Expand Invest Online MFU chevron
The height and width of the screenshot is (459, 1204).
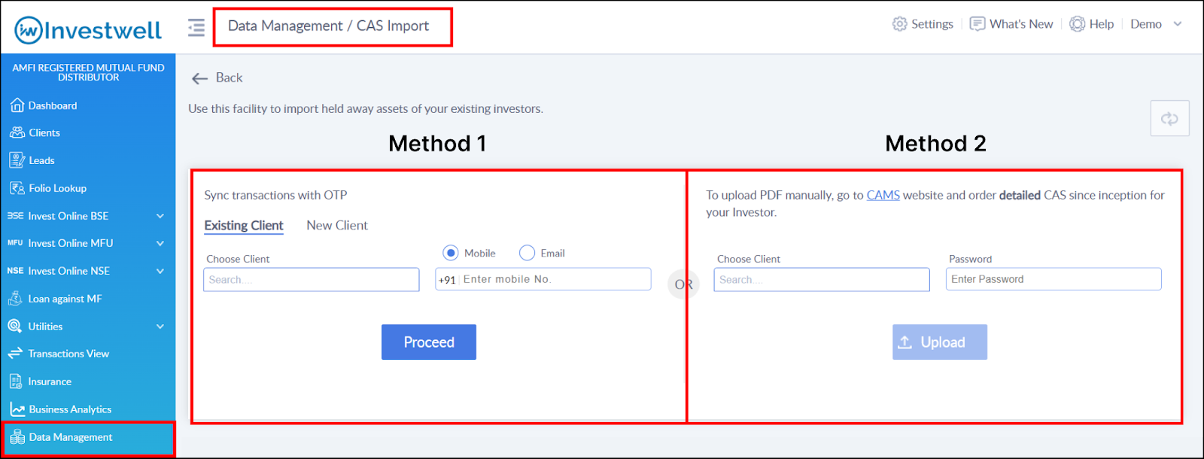160,243
